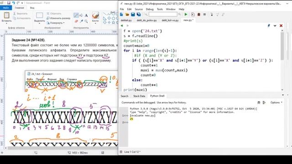292x164 pixels.
Task: Click the Redo arrow in the Paint title bar
Action: [x=18, y=3]
